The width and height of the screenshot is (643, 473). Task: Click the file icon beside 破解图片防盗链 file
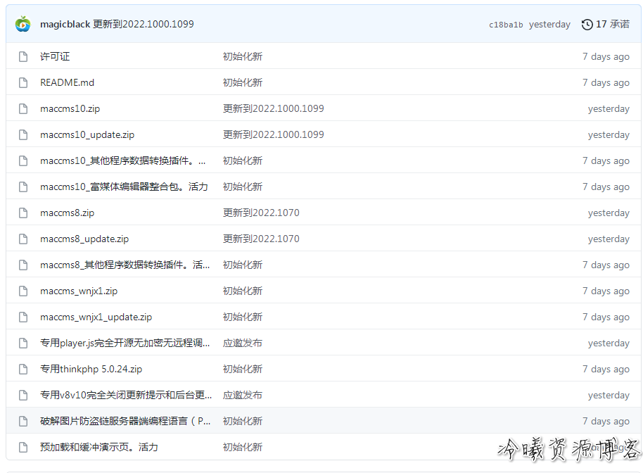(x=23, y=422)
